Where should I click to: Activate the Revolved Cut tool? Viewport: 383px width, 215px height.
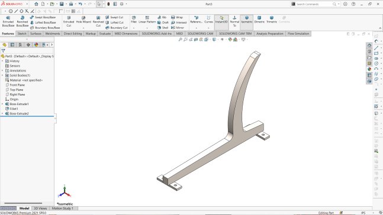98,21
